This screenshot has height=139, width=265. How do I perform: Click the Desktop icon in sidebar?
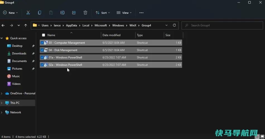[9, 46]
